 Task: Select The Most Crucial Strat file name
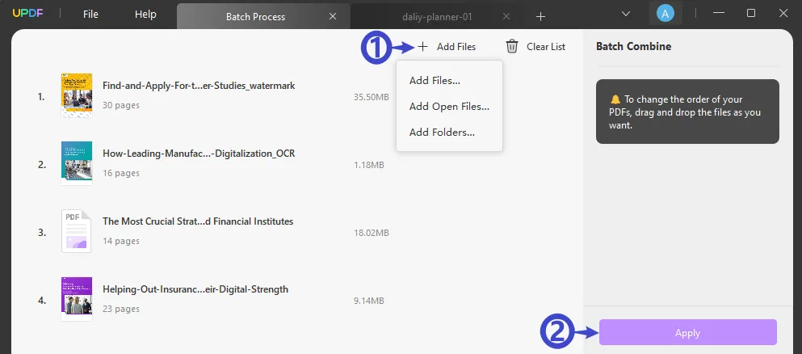coord(198,221)
